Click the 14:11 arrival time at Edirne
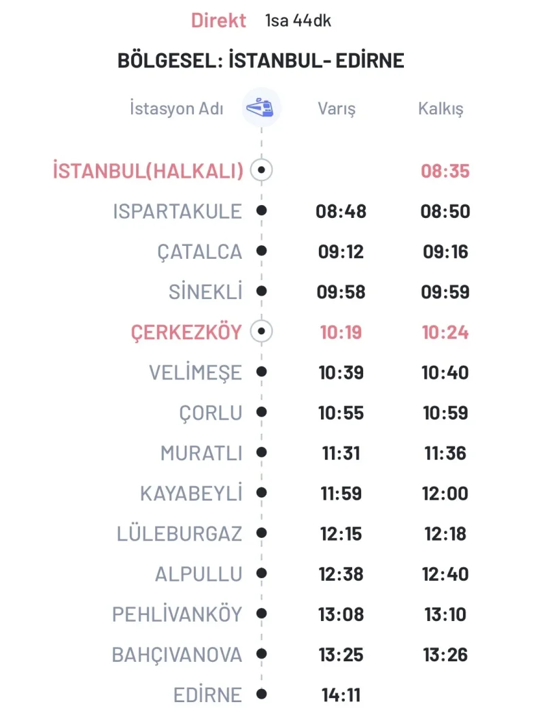 (x=341, y=695)
